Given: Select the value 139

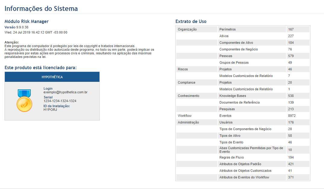Looking at the screenshot, I should coord(291,102).
